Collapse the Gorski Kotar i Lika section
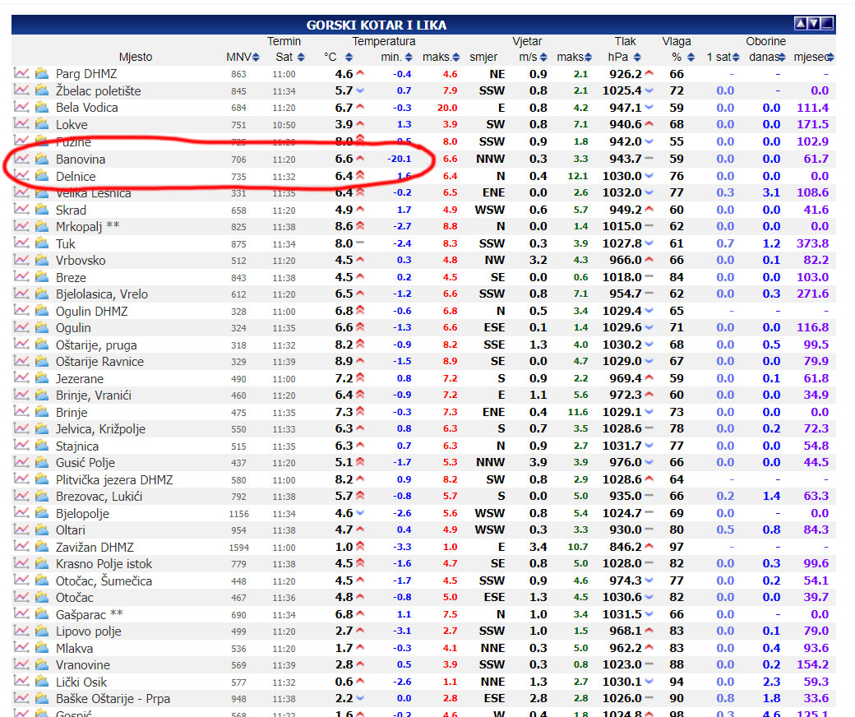Viewport: 855px width, 717px height. pos(827,24)
